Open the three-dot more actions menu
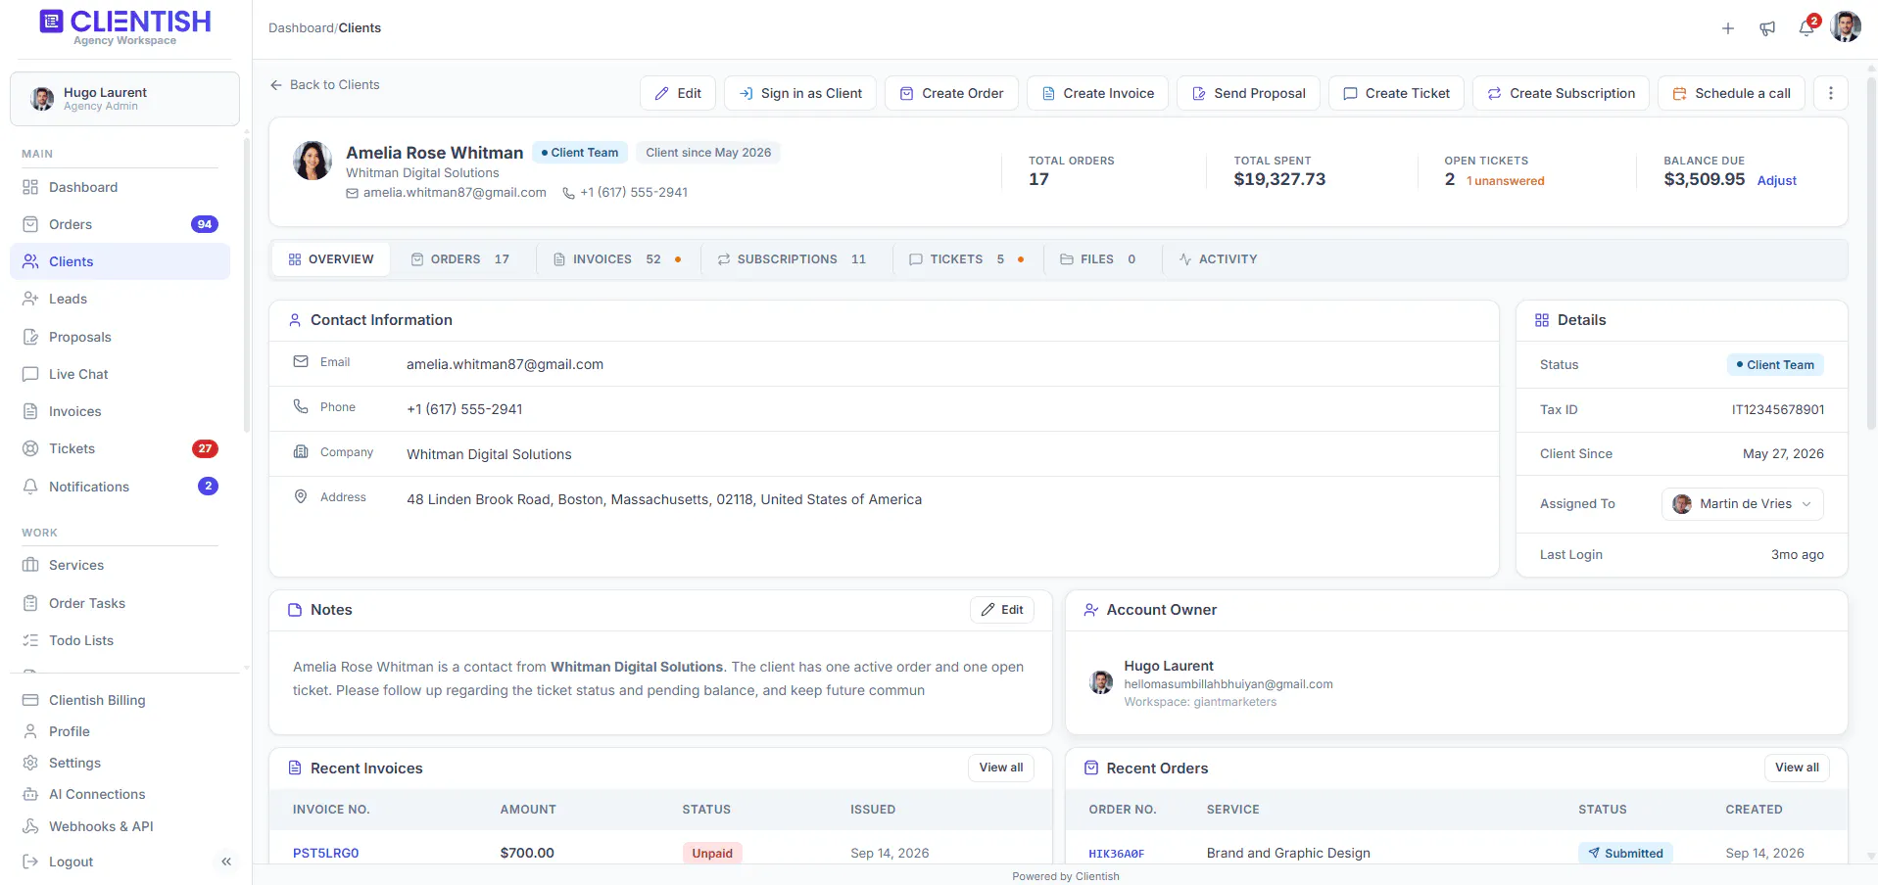Screen dimensions: 1878x885 (x=1831, y=93)
